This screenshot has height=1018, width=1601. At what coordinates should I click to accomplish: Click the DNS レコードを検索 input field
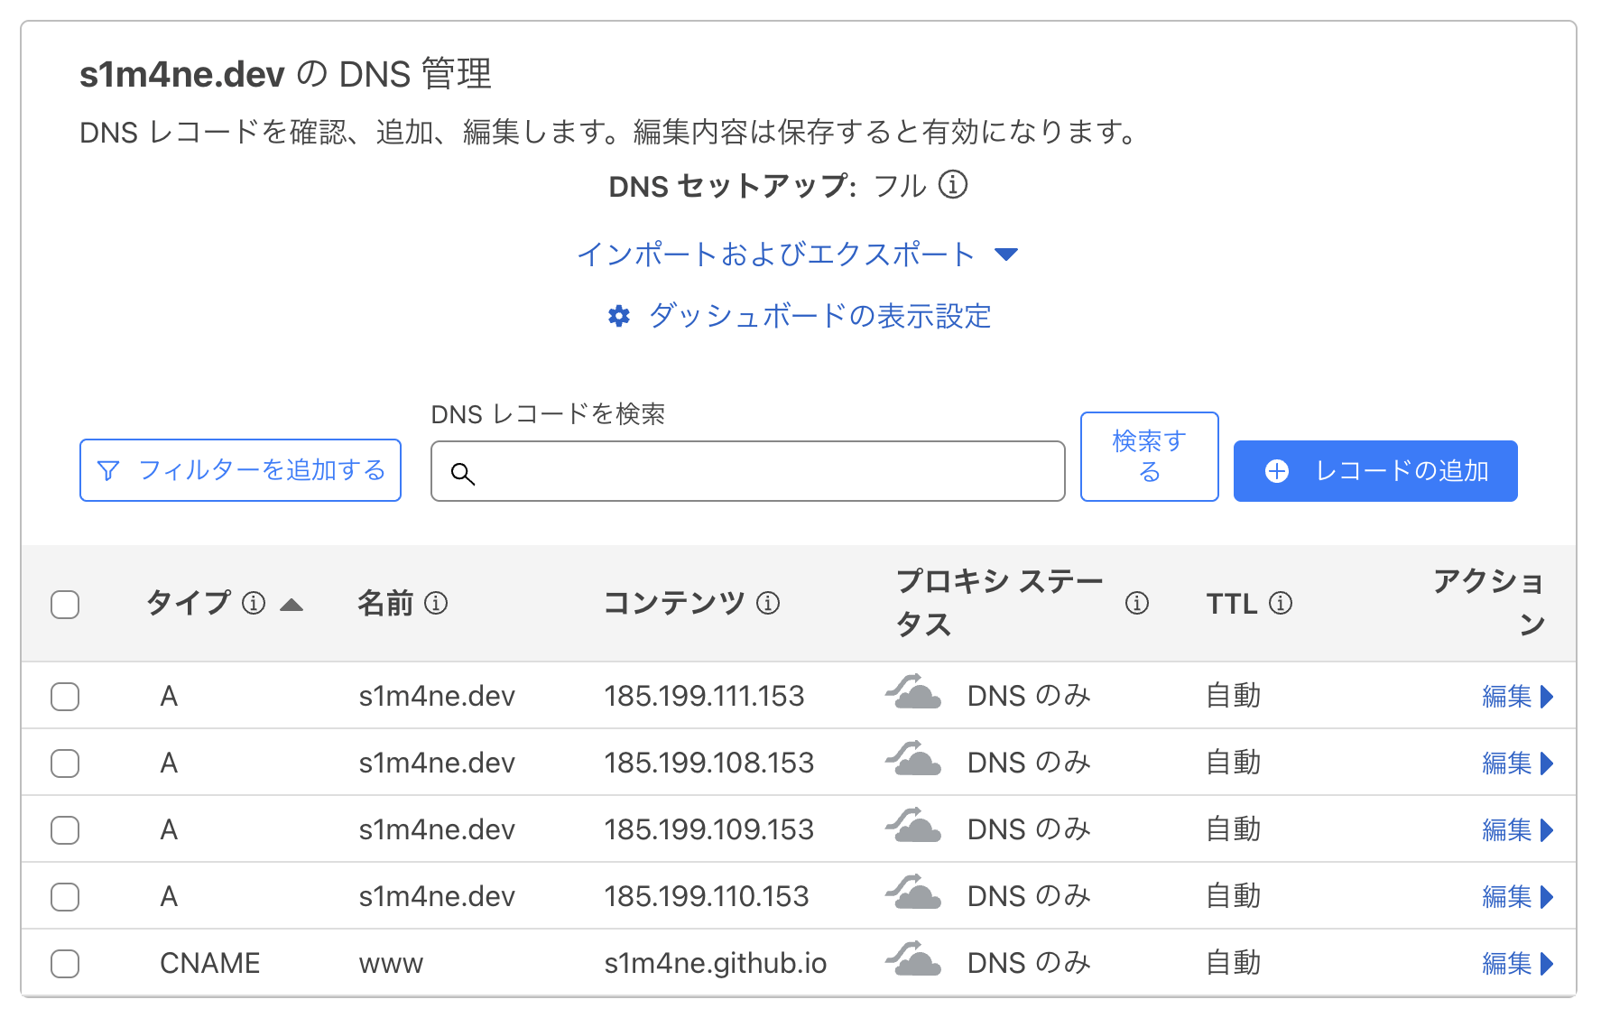tap(763, 472)
